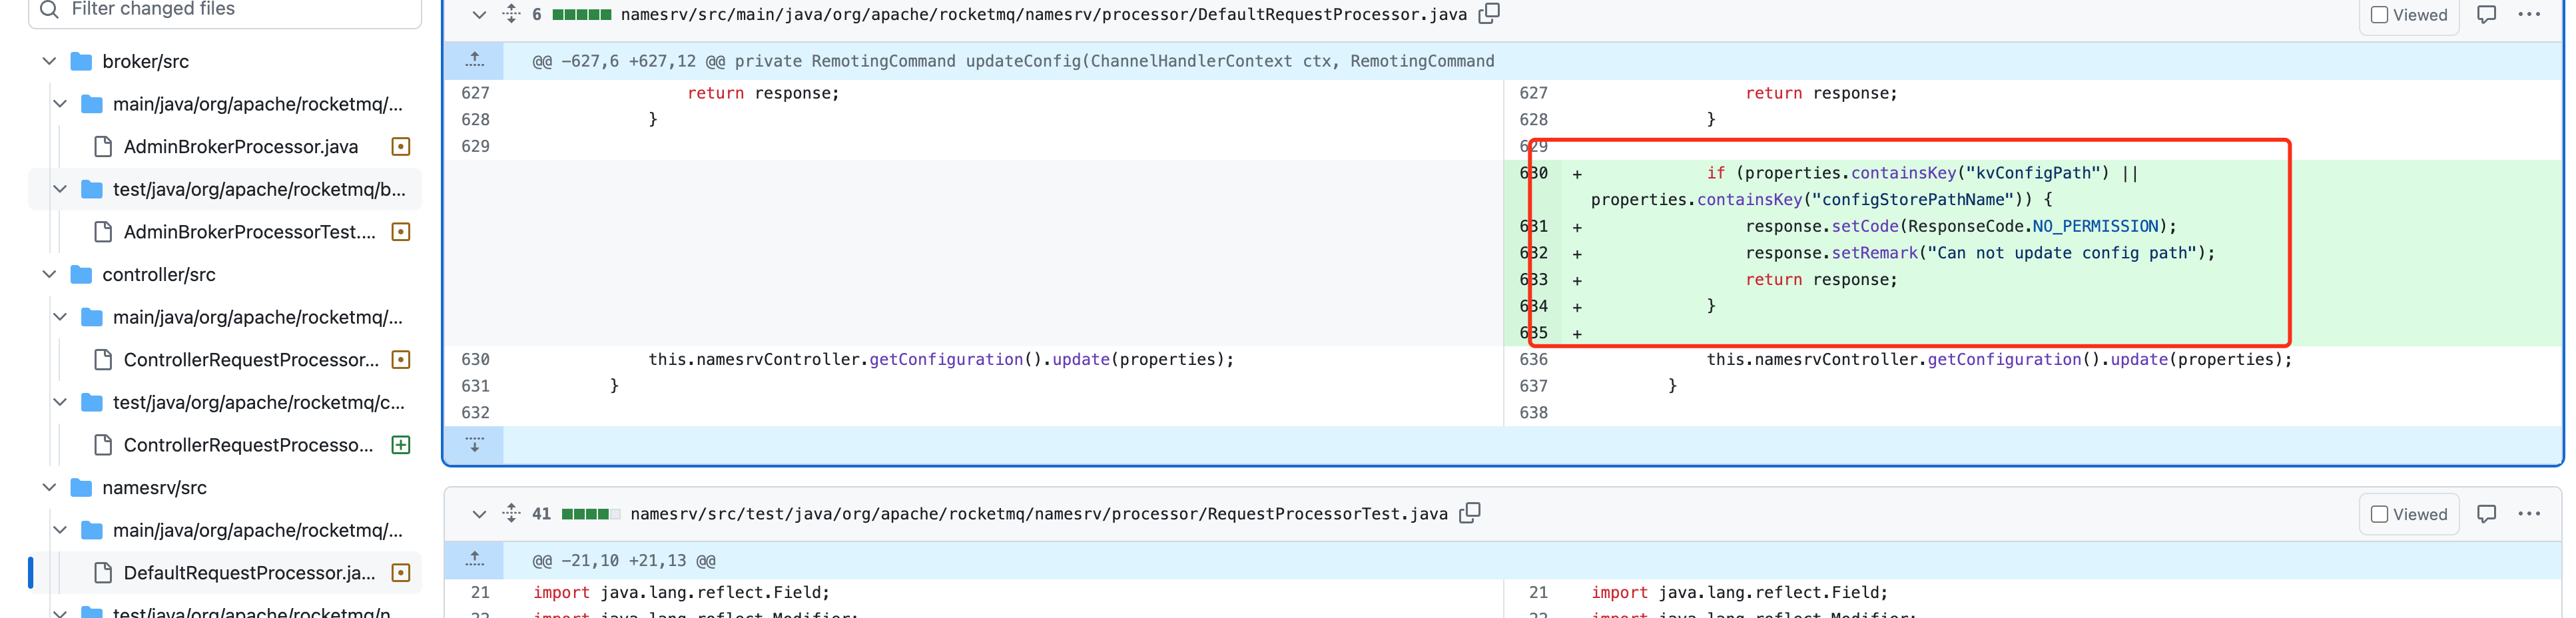Click file icon of DefaultRequestProcessor.ja...
The width and height of the screenshot is (2576, 618).
(x=102, y=573)
